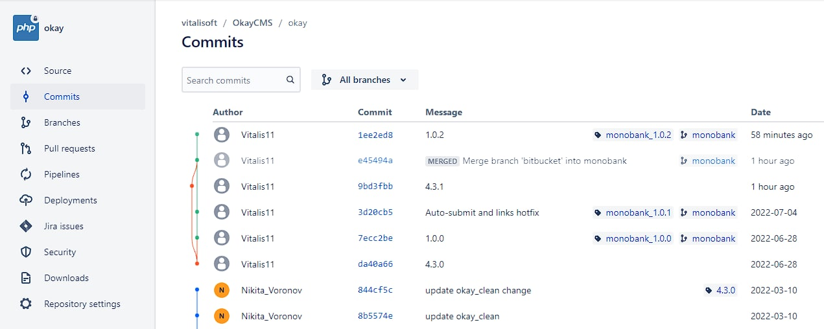Screen dimensions: 824x329
Task: Click the Pull requests icon
Action: (x=26, y=149)
